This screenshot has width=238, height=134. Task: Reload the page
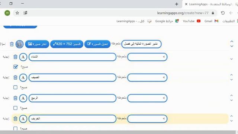coord(223,13)
